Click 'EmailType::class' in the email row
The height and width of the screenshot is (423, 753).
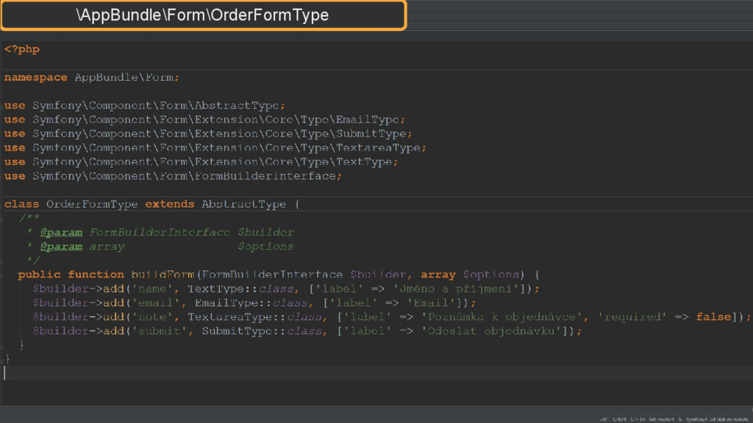[x=251, y=303]
